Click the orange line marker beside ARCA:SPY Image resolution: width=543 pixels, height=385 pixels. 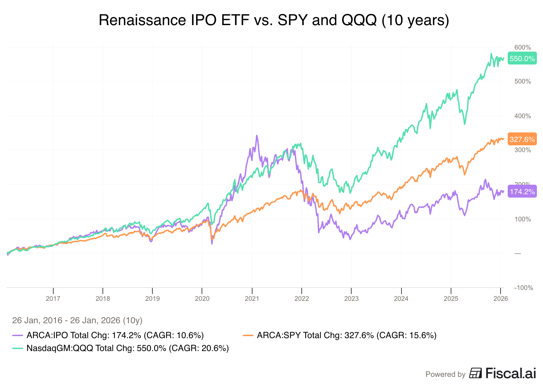click(x=248, y=335)
